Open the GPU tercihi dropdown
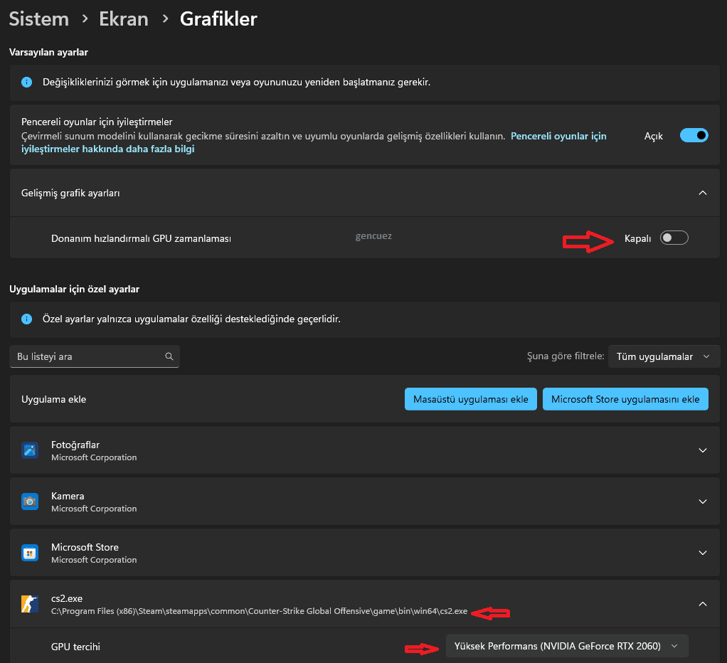Screen dimensions: 727x663 coord(566,646)
